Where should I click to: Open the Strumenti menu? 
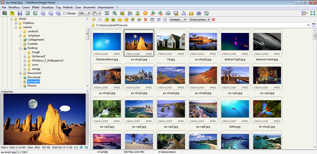[x=89, y=7]
